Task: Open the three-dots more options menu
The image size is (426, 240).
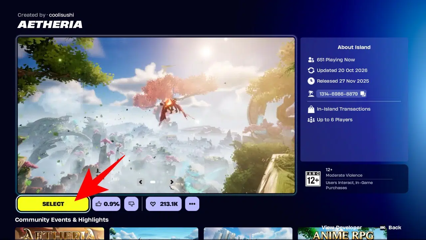Action: point(192,204)
